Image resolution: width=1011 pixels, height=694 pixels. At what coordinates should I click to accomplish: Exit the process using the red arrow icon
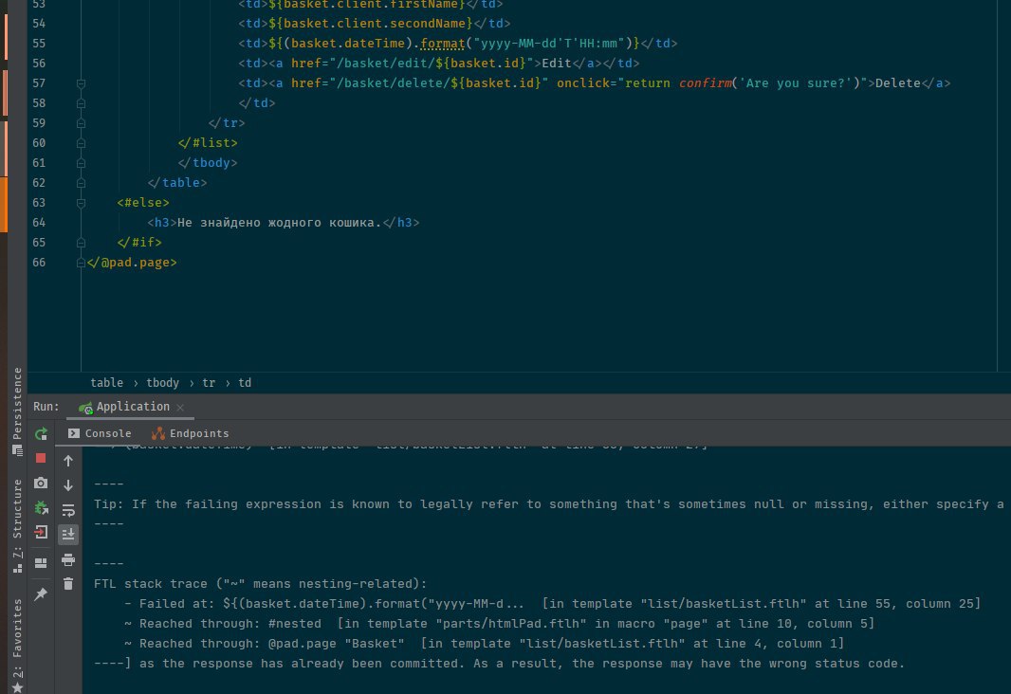coord(41,532)
